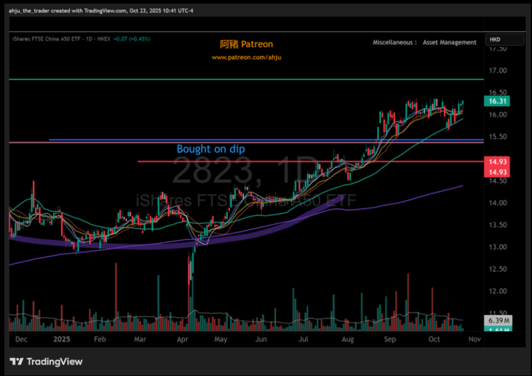This screenshot has height=376, width=532.
Task: Click the green 16.31 price label
Action: [497, 101]
